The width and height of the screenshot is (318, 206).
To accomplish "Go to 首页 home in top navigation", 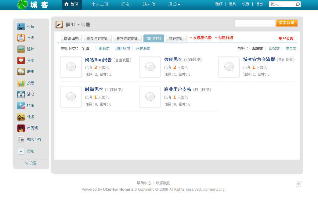I will click(72, 4).
